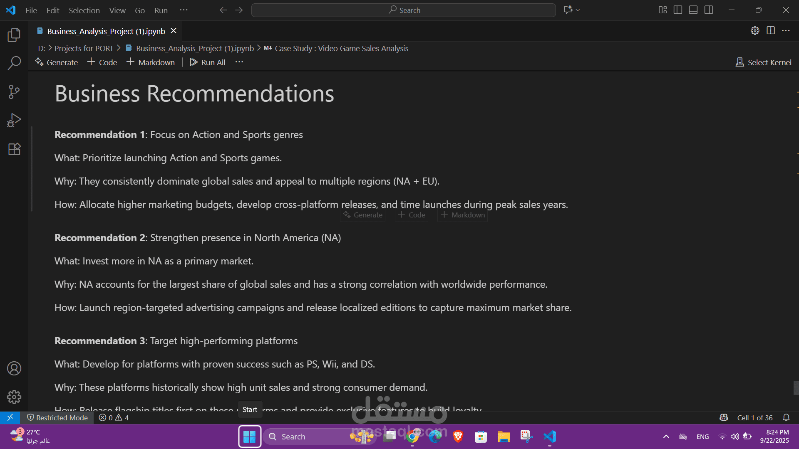Open the Accounts menu icon

tap(14, 368)
